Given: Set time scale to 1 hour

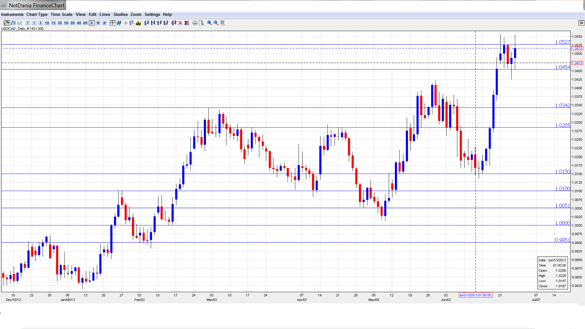Looking at the screenshot, I should (x=66, y=23).
